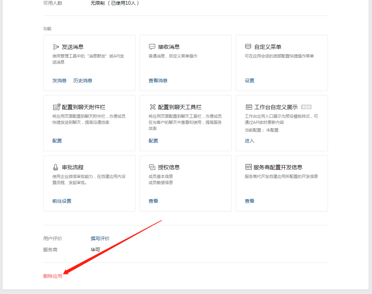Click the card icon beside 工作台自定义展示
Viewport: 372px width, 294px height.
[x=249, y=107]
